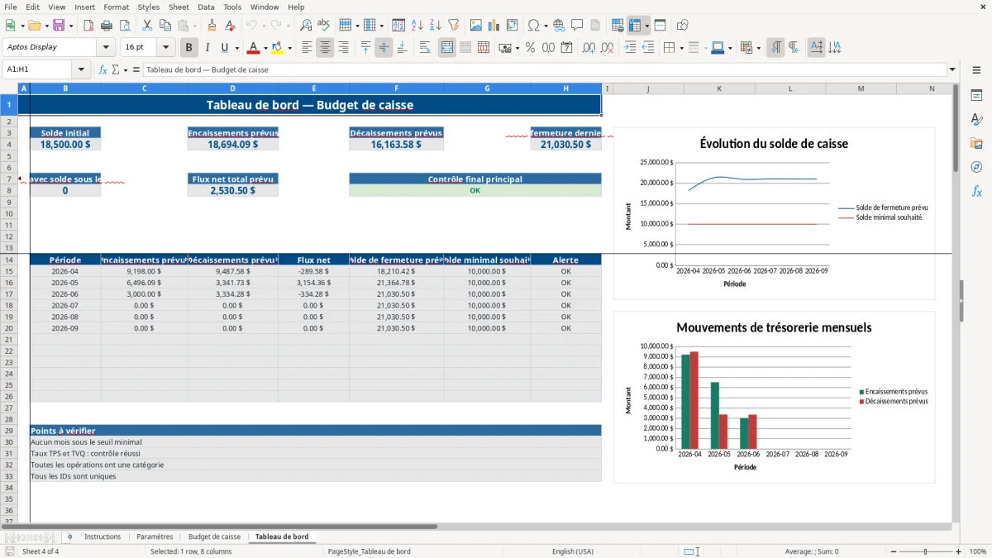This screenshot has width=992, height=558.
Task: Click Increase Indent icon
Action: (x=630, y=48)
